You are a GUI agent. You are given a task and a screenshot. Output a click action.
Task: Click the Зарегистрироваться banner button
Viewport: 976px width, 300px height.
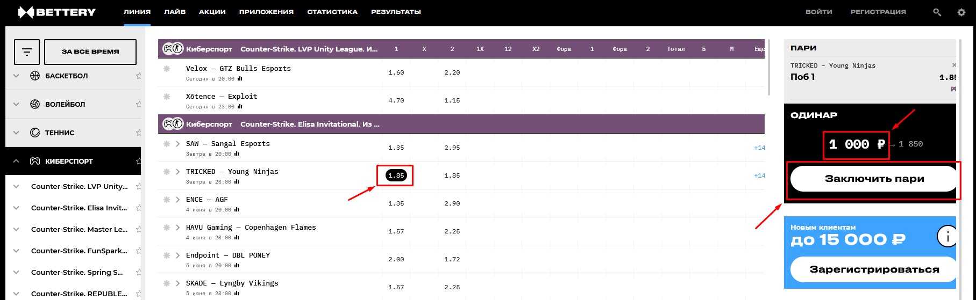[874, 269]
